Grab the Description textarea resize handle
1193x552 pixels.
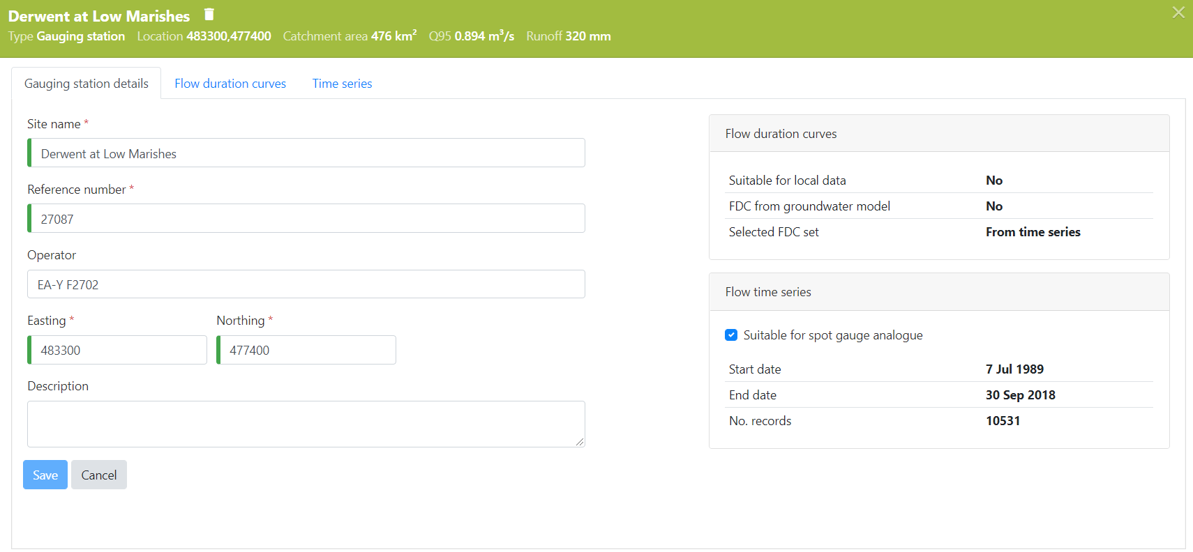(x=580, y=442)
